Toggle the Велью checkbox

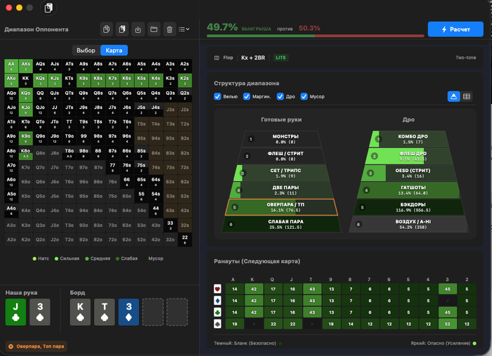pos(217,96)
